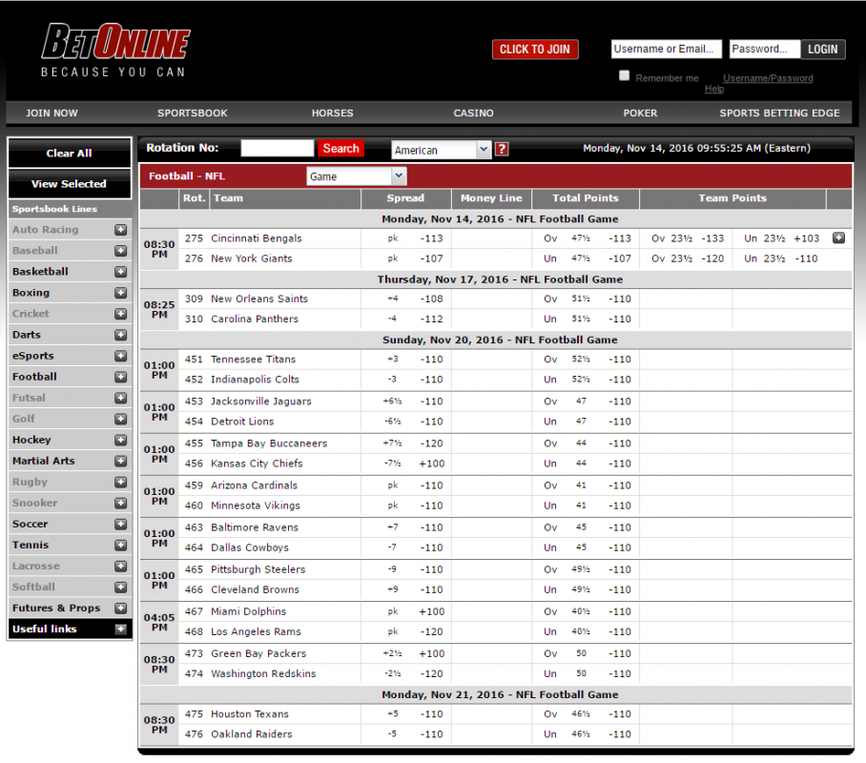866x763 pixels.
Task: Expand Boxing with its plus icon
Action: pyautogui.click(x=121, y=293)
